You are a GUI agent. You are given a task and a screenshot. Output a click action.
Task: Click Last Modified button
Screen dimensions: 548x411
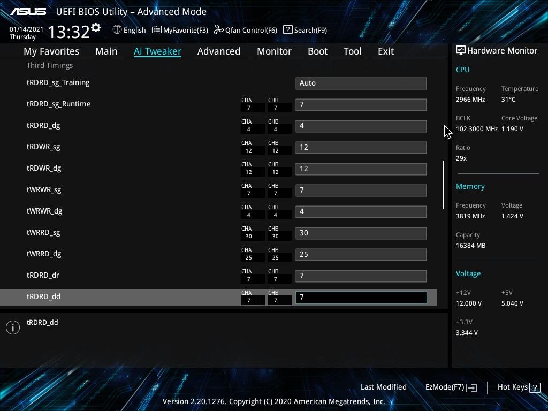[383, 387]
